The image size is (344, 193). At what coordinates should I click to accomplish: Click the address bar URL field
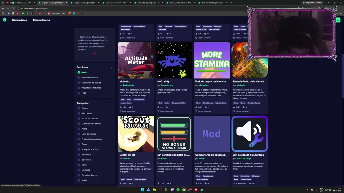pyautogui.click(x=134, y=8)
